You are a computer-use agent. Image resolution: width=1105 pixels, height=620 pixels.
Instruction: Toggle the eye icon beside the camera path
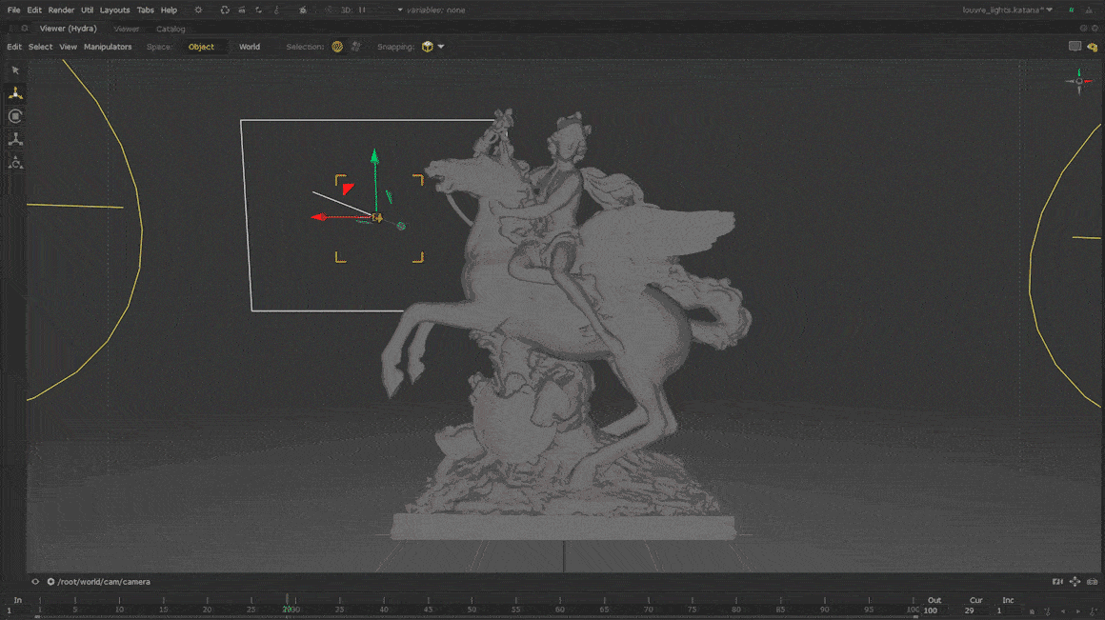(35, 582)
